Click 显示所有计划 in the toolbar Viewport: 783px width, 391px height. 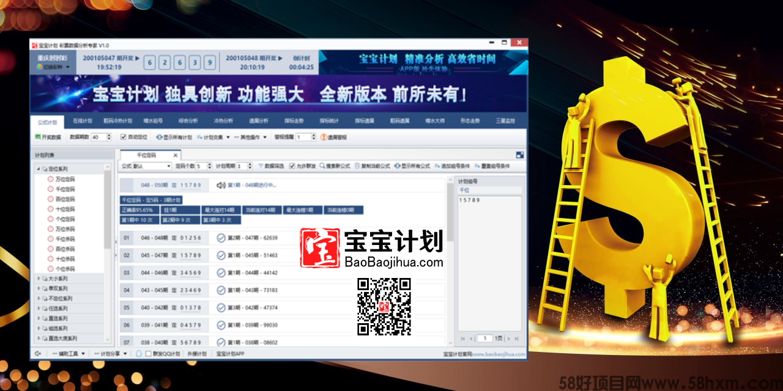[174, 137]
